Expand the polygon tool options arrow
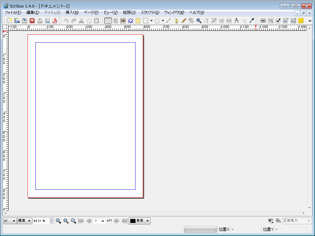The height and width of the screenshot is (236, 315). 163,21
